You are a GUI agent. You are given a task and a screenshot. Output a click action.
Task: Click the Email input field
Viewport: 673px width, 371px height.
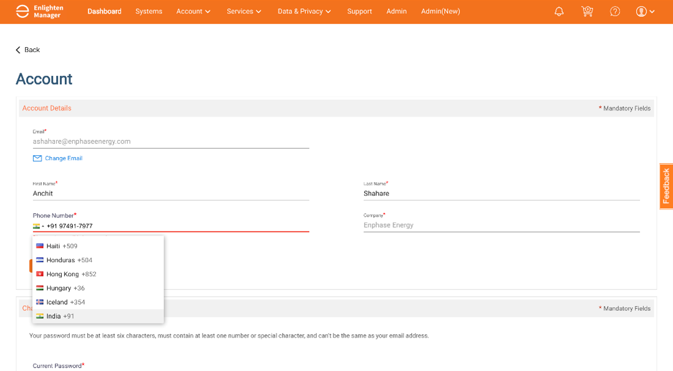tap(171, 142)
